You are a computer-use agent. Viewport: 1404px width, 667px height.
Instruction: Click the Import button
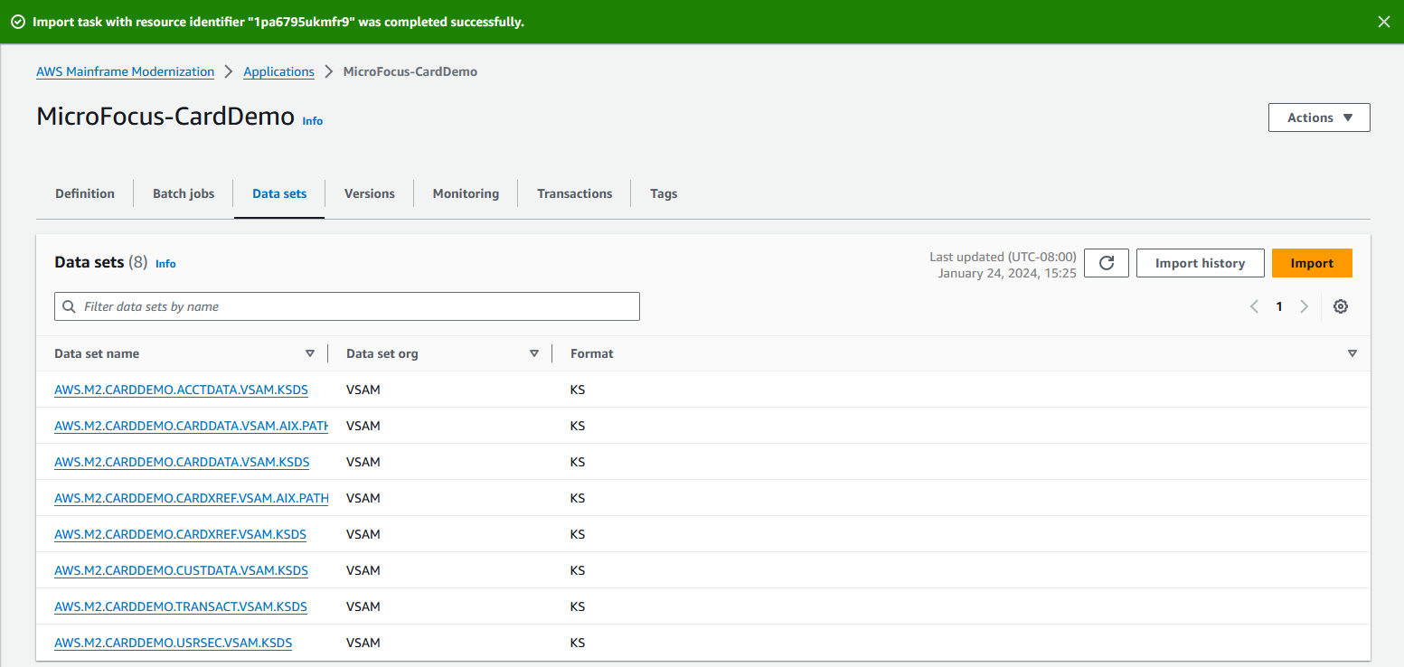click(x=1312, y=262)
